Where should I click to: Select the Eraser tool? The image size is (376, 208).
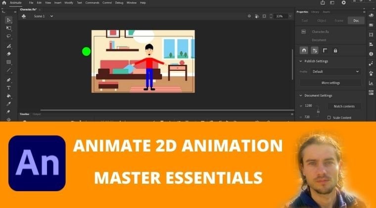(8, 53)
